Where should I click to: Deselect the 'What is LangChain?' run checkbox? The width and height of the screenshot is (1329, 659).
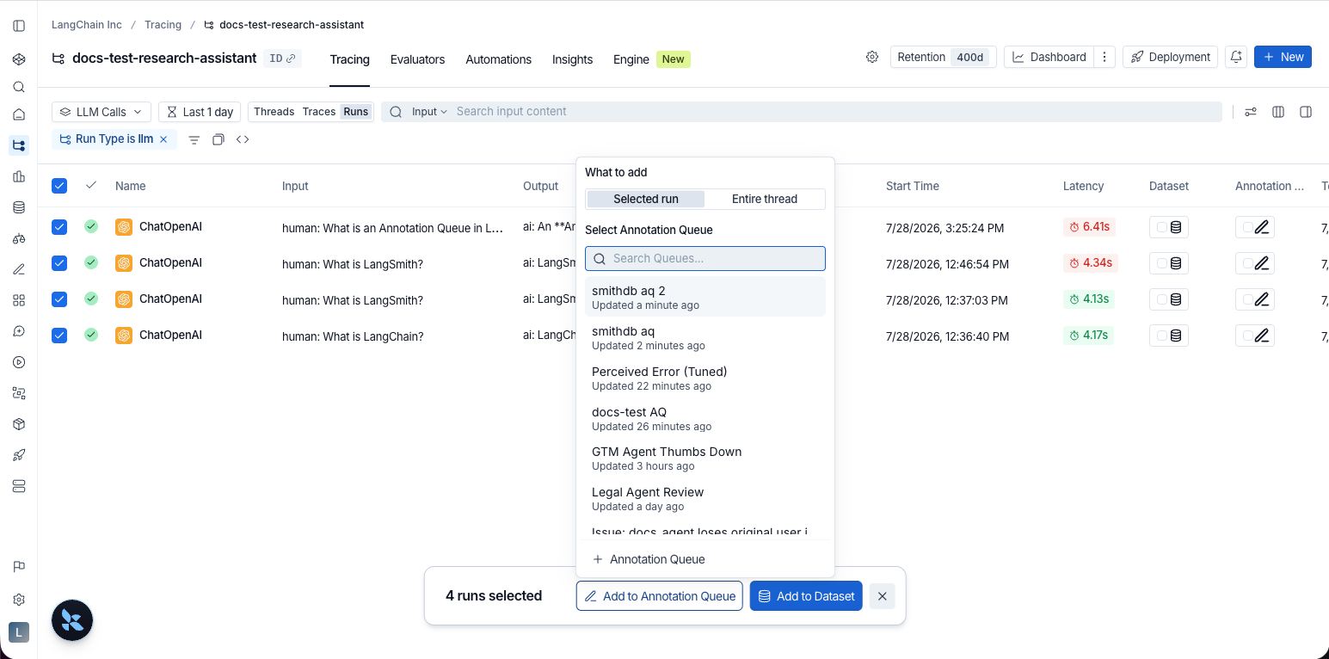coord(59,336)
